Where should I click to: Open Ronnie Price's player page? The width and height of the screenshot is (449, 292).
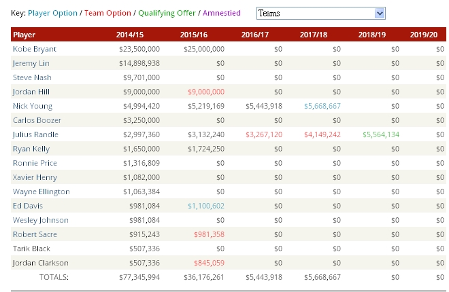(35, 163)
